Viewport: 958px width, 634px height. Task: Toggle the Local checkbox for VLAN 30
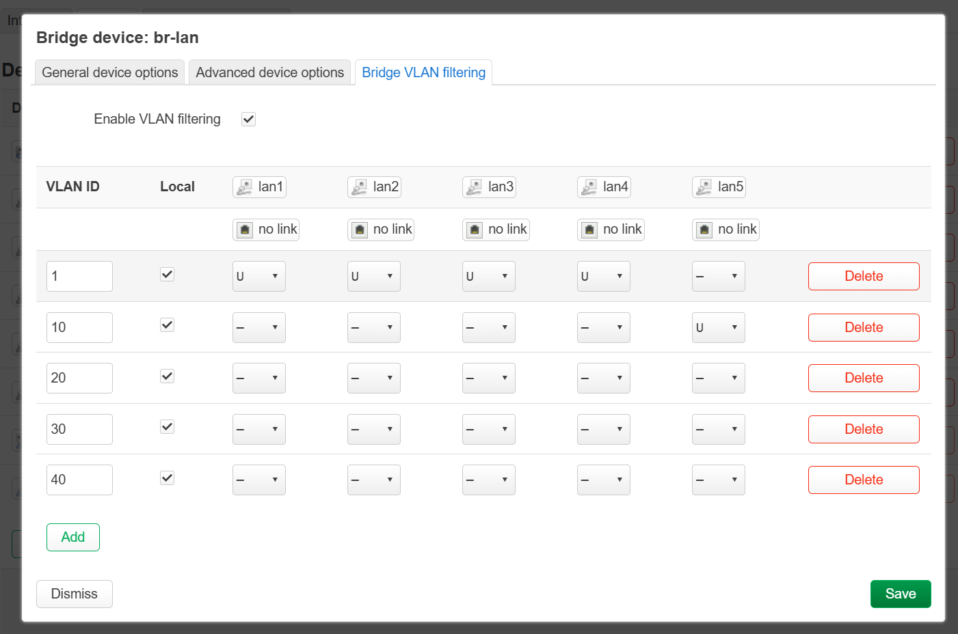167,427
